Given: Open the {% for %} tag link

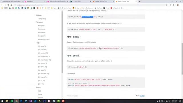Looking at the screenshot, I should [x=41, y=81].
